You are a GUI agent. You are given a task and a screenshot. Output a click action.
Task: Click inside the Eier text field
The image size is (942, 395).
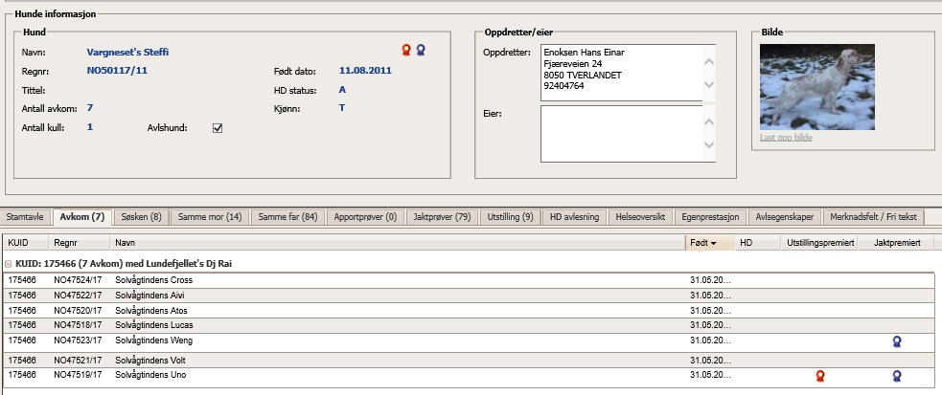pyautogui.click(x=619, y=133)
